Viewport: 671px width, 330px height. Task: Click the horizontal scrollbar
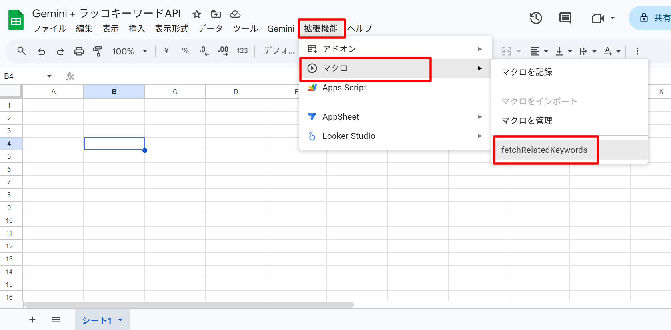click(189, 305)
